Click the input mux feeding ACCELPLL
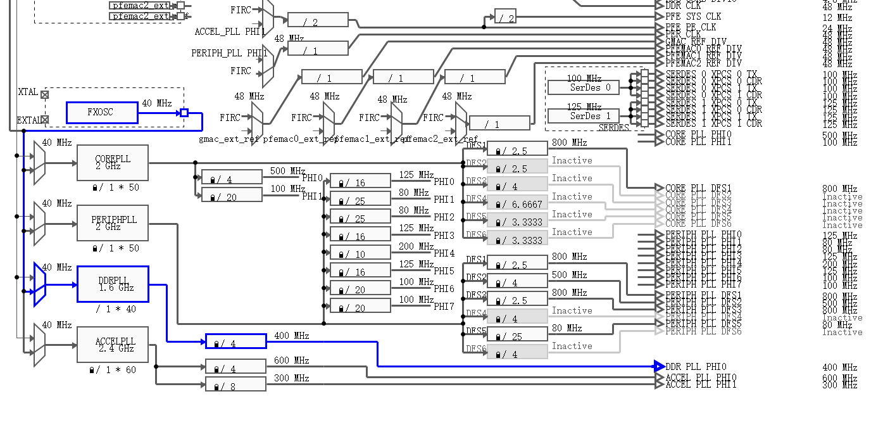883x439 pixels. pyautogui.click(x=39, y=345)
